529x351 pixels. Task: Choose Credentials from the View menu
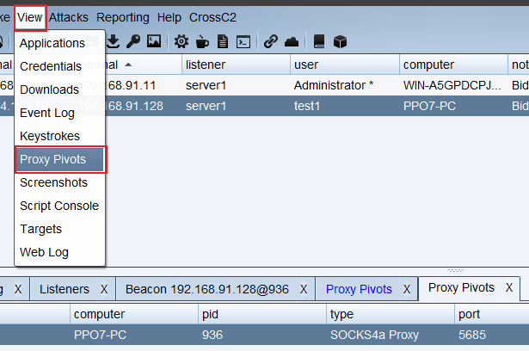59,66
